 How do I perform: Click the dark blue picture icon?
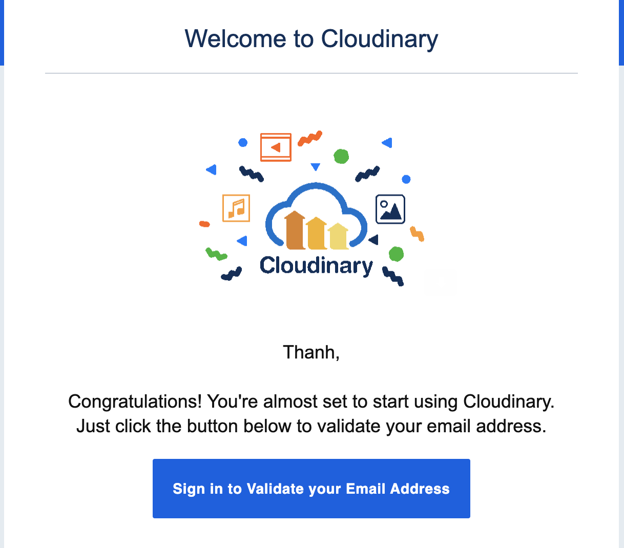[390, 209]
